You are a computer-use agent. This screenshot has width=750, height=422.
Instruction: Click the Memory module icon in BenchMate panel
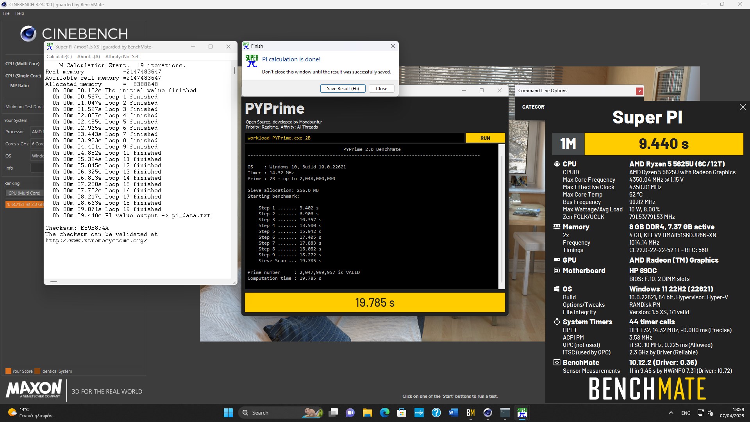(557, 227)
